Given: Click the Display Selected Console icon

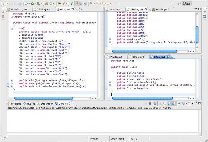Looking at the screenshot, I should click(184, 104).
